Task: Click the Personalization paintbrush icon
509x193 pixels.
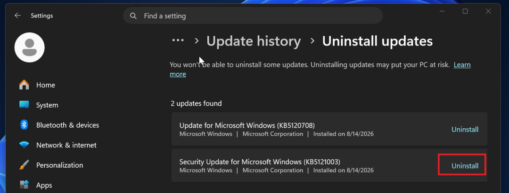Action: pyautogui.click(x=24, y=165)
